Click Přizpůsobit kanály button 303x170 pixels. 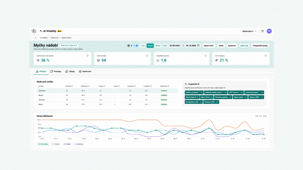pyautogui.click(x=260, y=46)
